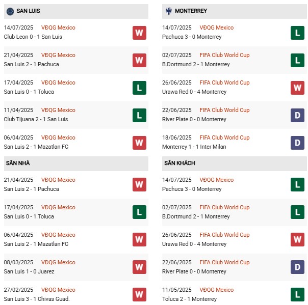Click the Monterrey team crest icon

[x=167, y=11]
